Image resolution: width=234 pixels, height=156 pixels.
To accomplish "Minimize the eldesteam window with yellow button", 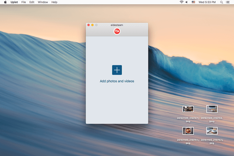I will pos(92,25).
